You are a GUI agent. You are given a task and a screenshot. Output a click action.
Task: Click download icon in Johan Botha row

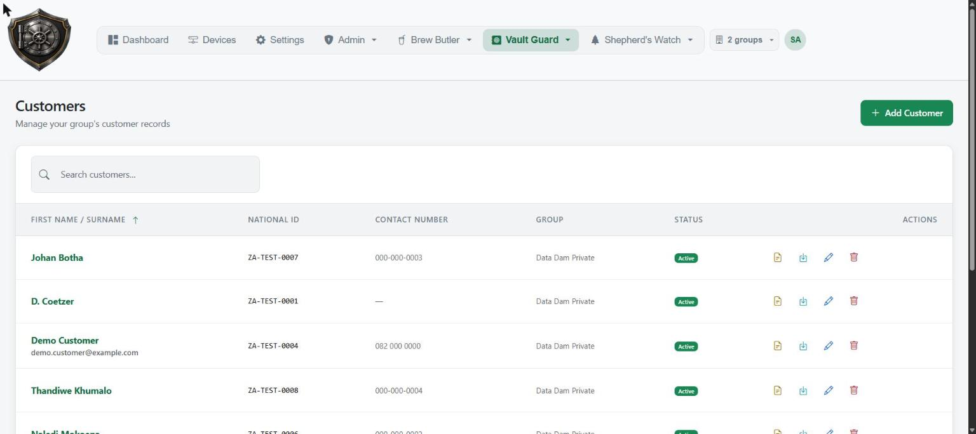click(803, 258)
